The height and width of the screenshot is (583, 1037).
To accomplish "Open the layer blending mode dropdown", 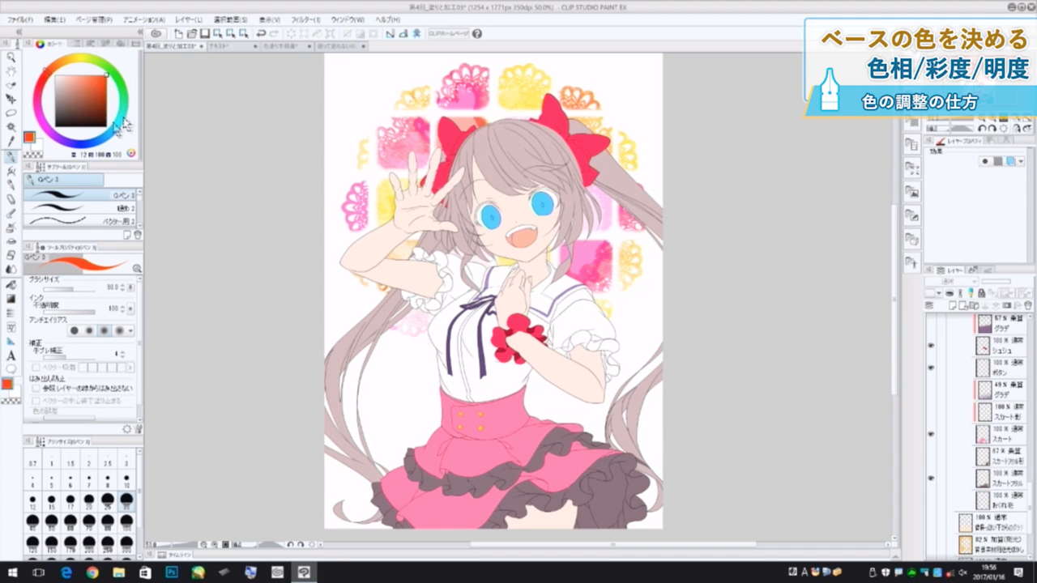I will tap(953, 281).
